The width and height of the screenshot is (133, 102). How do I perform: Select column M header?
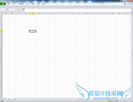pyautogui.click(x=86, y=14)
